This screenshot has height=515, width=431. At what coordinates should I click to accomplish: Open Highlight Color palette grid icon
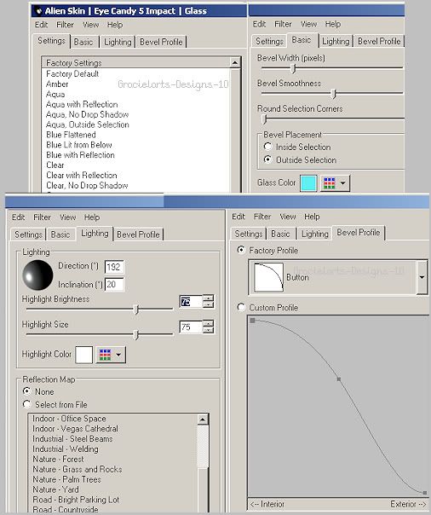(105, 355)
